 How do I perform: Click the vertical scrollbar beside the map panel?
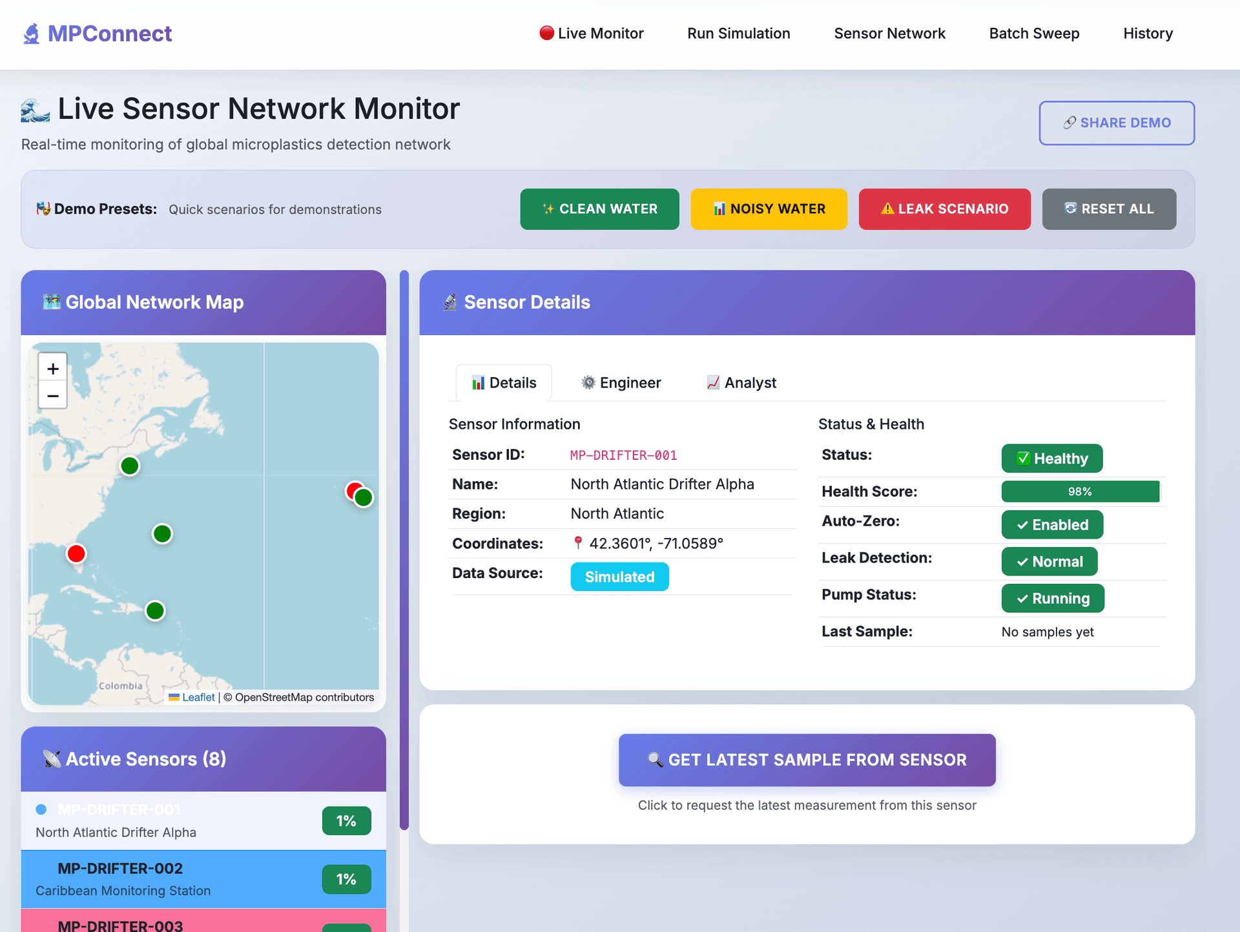pos(404,550)
